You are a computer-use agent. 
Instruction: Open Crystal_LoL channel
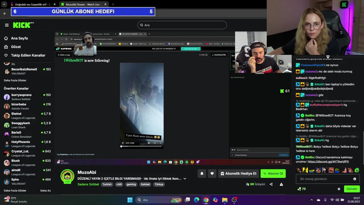click(x=27, y=153)
